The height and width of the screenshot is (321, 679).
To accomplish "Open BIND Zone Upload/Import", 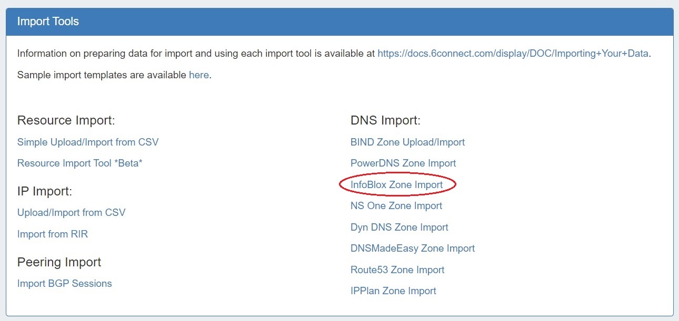I will [x=407, y=142].
